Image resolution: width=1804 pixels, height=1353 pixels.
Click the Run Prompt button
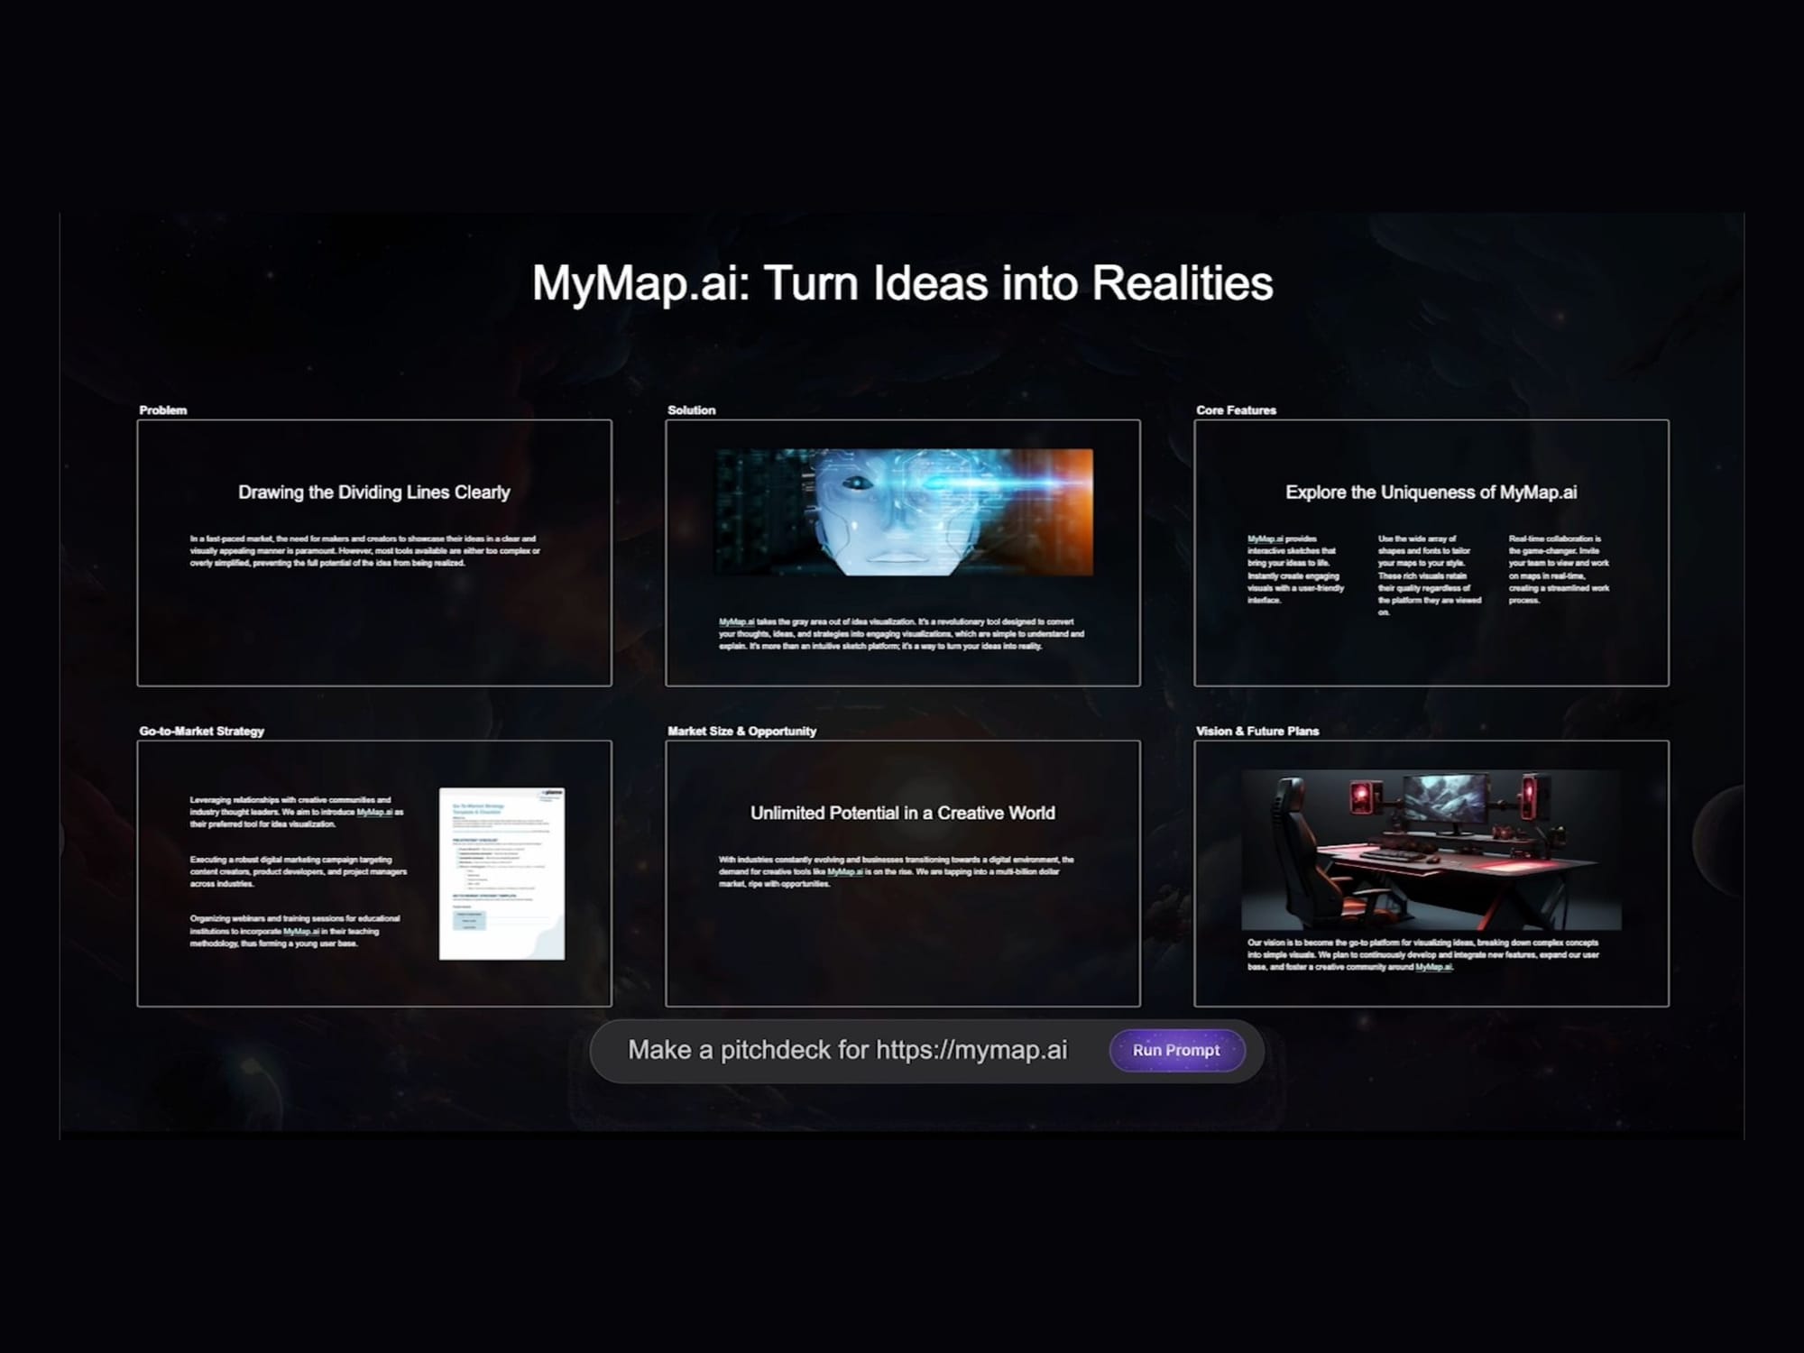(x=1177, y=1049)
